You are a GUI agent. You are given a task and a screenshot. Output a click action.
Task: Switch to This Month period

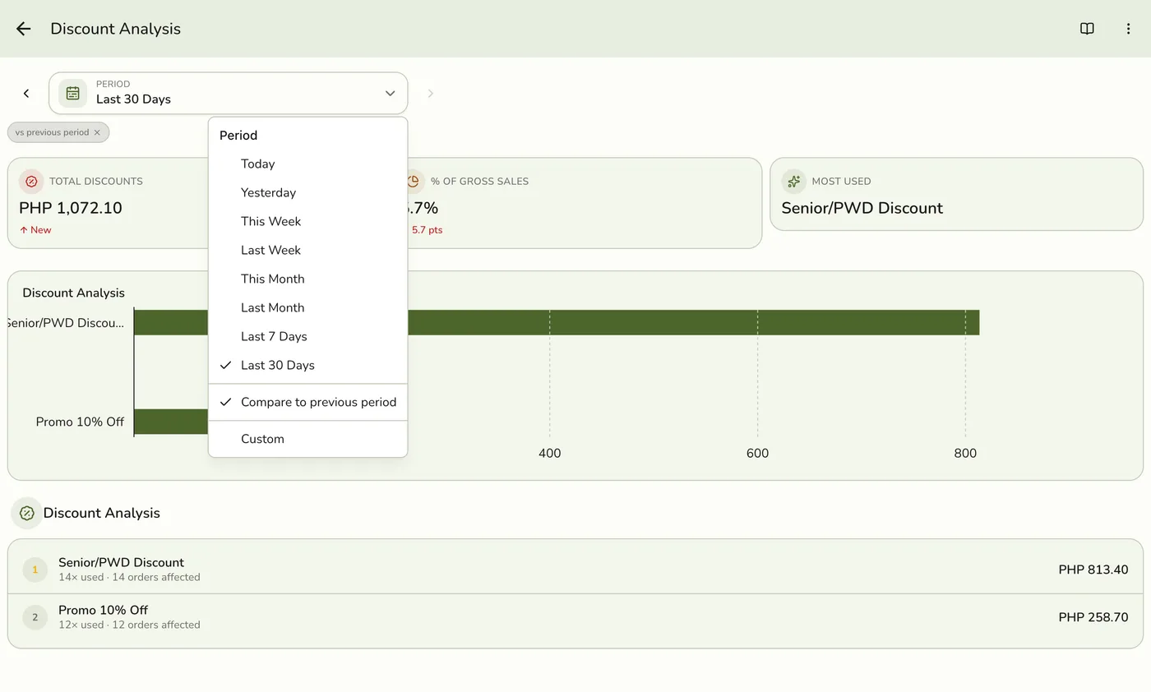coord(307,279)
